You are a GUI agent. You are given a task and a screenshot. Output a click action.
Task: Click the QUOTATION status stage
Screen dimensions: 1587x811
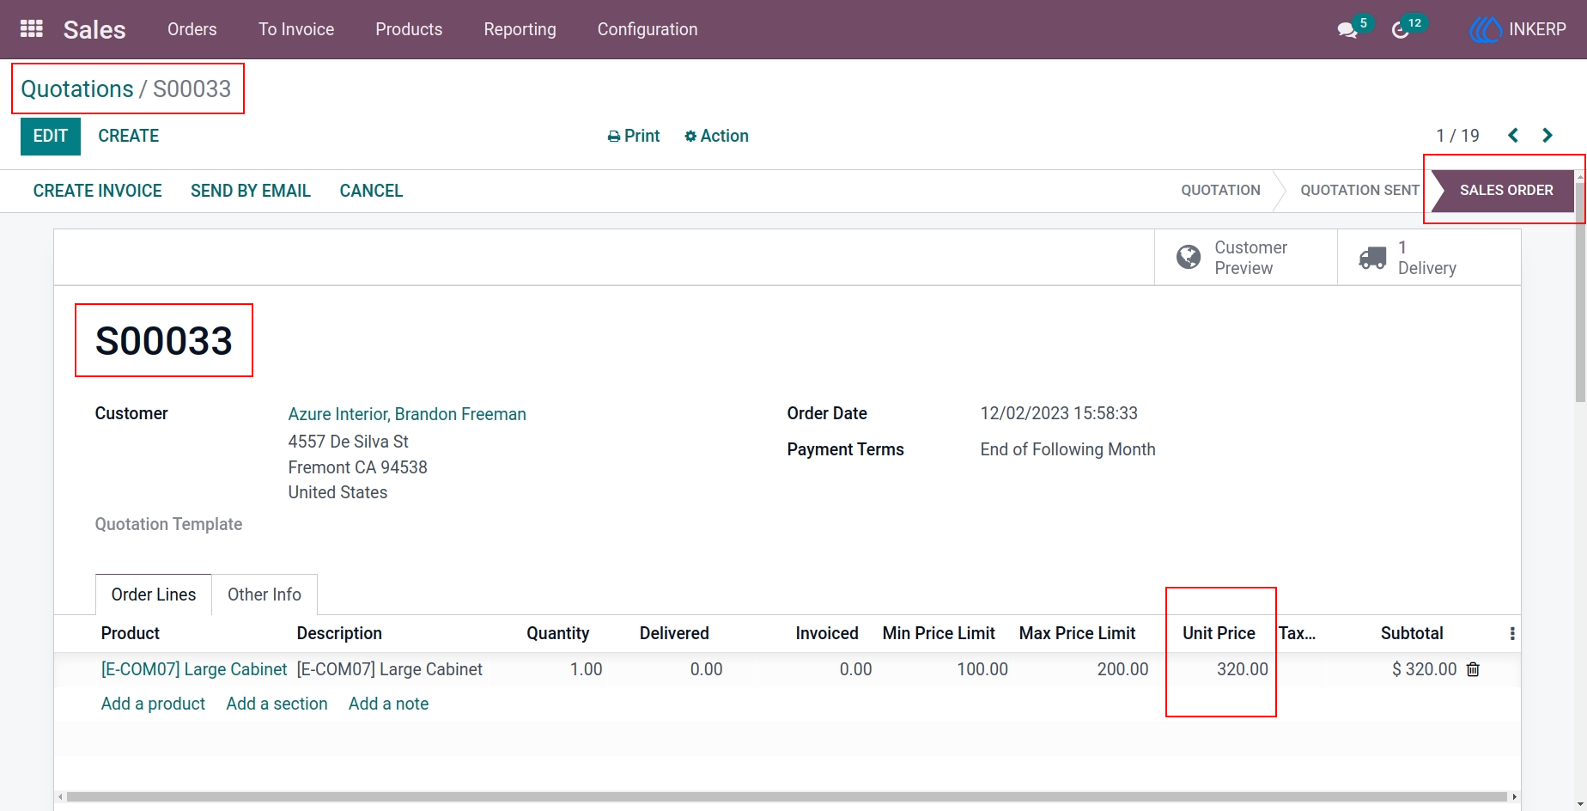(1220, 190)
